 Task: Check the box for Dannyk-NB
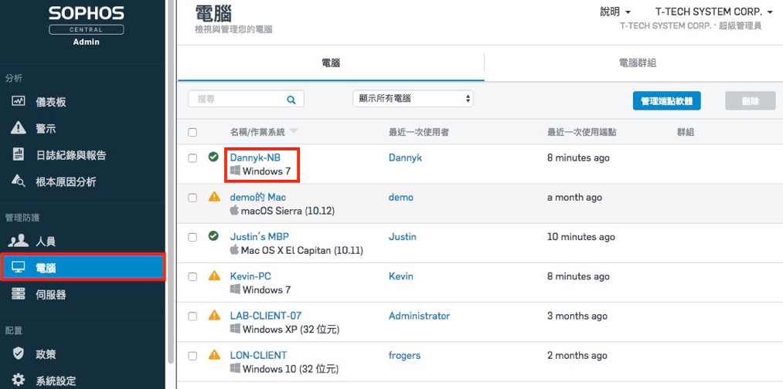192,158
